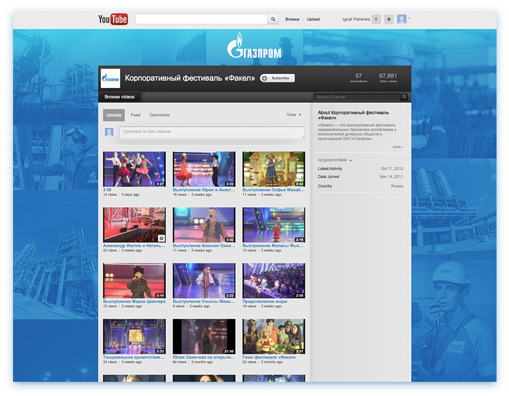Open the 'Представление жюри' video thumbnail

pyautogui.click(x=273, y=281)
